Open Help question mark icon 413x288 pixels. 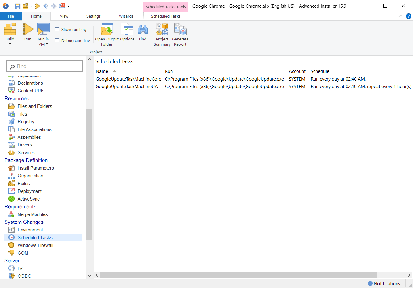coord(408,16)
